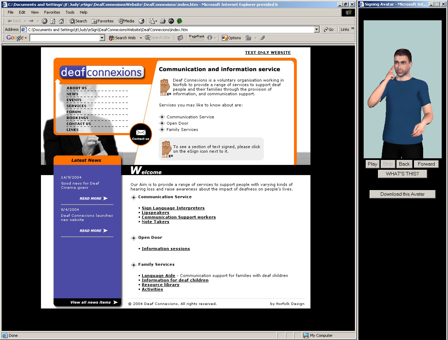448x340 pixels.
Task: Expand the address bar dropdown
Action: point(316,30)
